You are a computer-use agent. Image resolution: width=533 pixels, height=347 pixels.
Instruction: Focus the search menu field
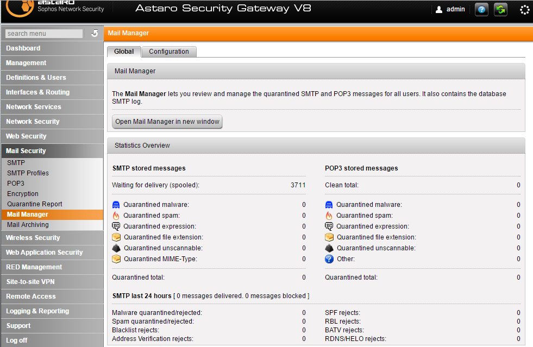coord(44,33)
